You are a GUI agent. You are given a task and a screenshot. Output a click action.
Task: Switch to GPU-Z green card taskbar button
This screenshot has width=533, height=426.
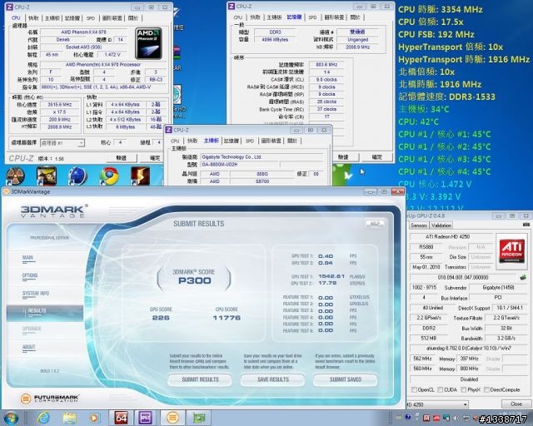click(199, 418)
